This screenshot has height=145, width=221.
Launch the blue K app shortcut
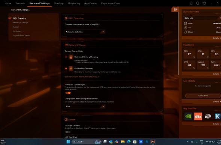[218, 116]
